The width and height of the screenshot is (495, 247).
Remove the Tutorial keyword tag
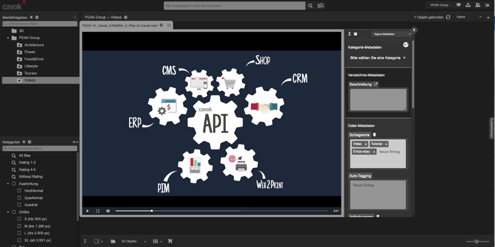pyautogui.click(x=386, y=144)
